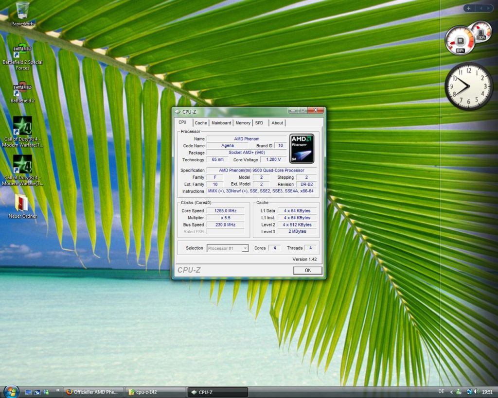Open the Neuer Ordner folder
Screen dimensions: 498x398
coord(22,207)
